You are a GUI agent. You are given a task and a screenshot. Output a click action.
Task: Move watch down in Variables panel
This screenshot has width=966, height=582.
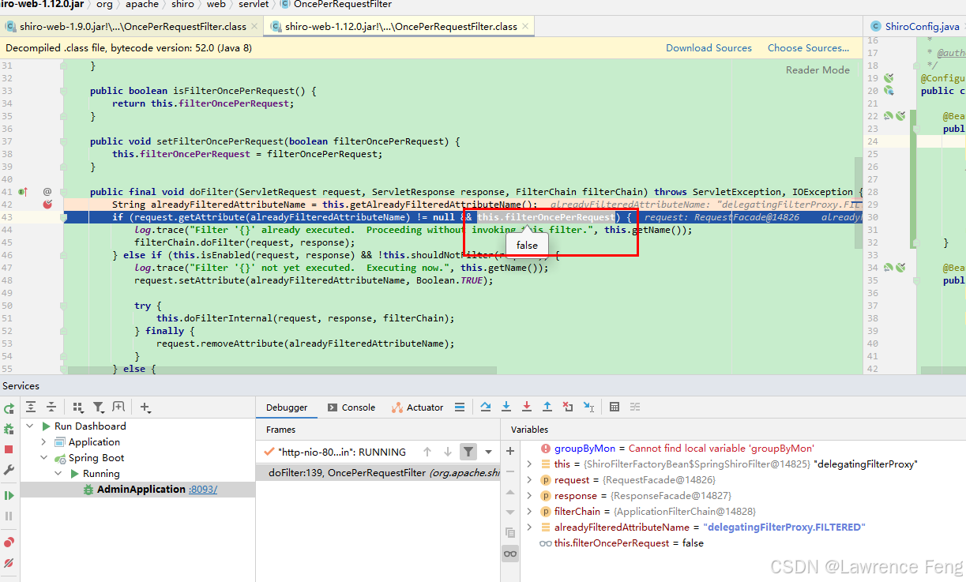[510, 513]
